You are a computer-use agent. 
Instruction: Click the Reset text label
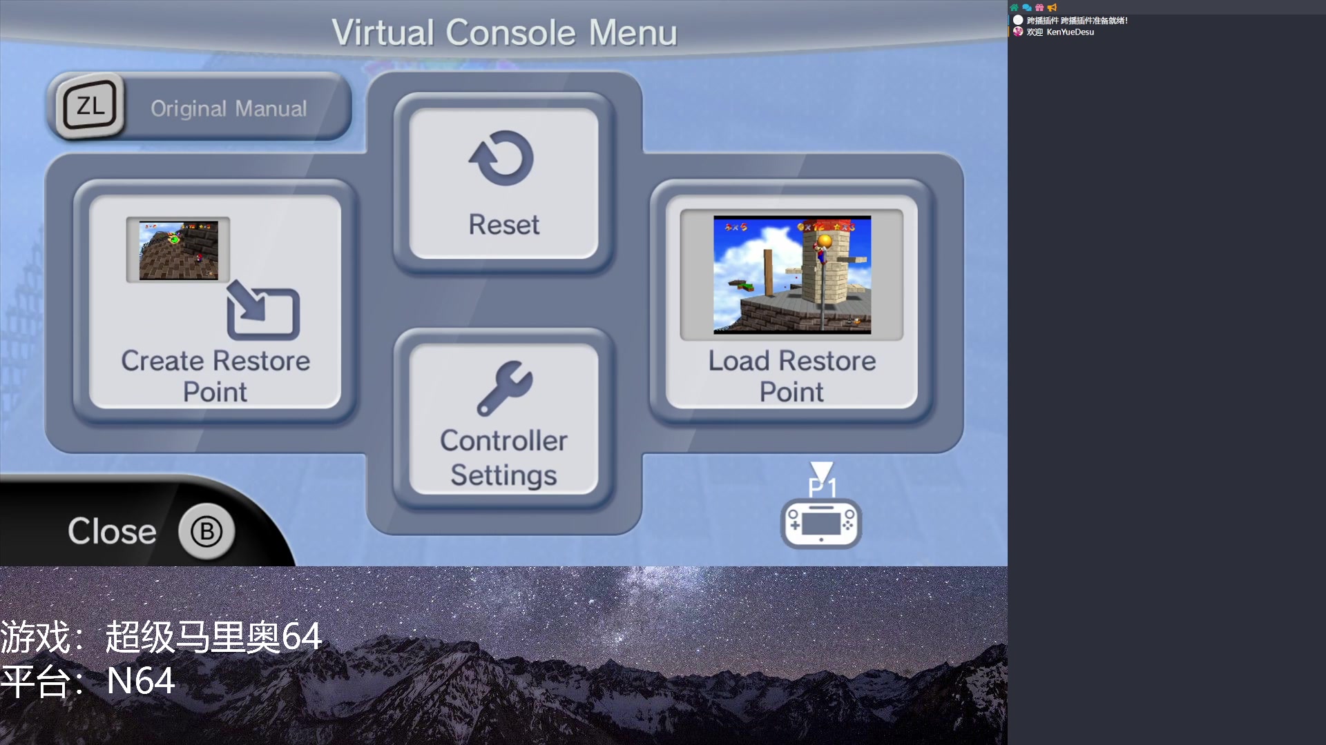pyautogui.click(x=503, y=225)
